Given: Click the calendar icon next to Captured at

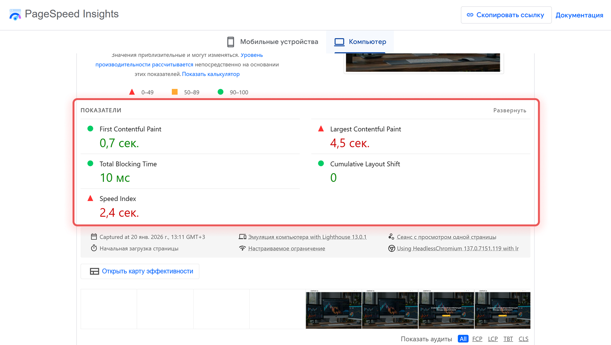Looking at the screenshot, I should [x=94, y=237].
